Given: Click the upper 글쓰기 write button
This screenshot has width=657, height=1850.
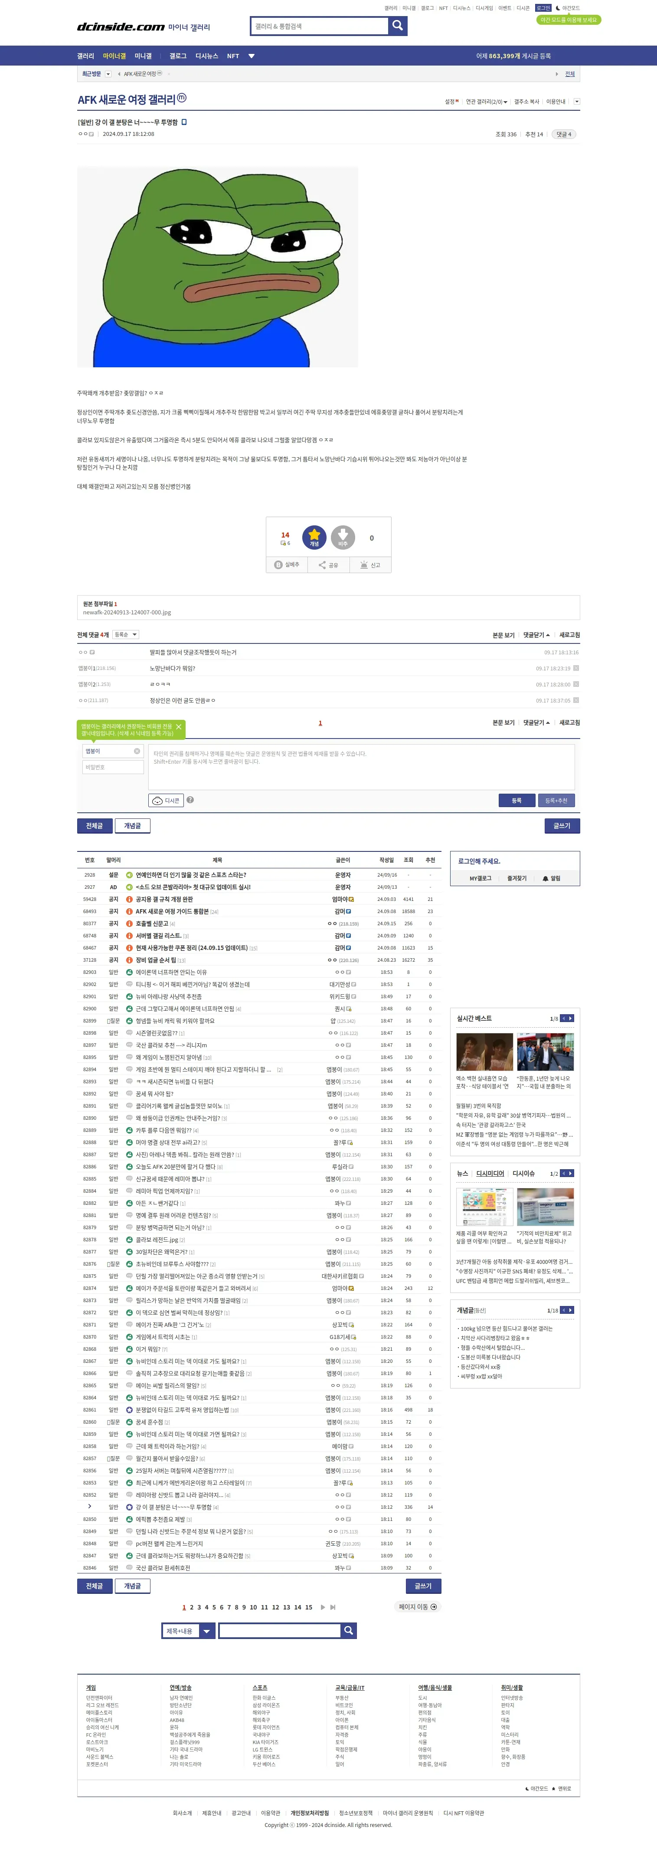Looking at the screenshot, I should [562, 826].
